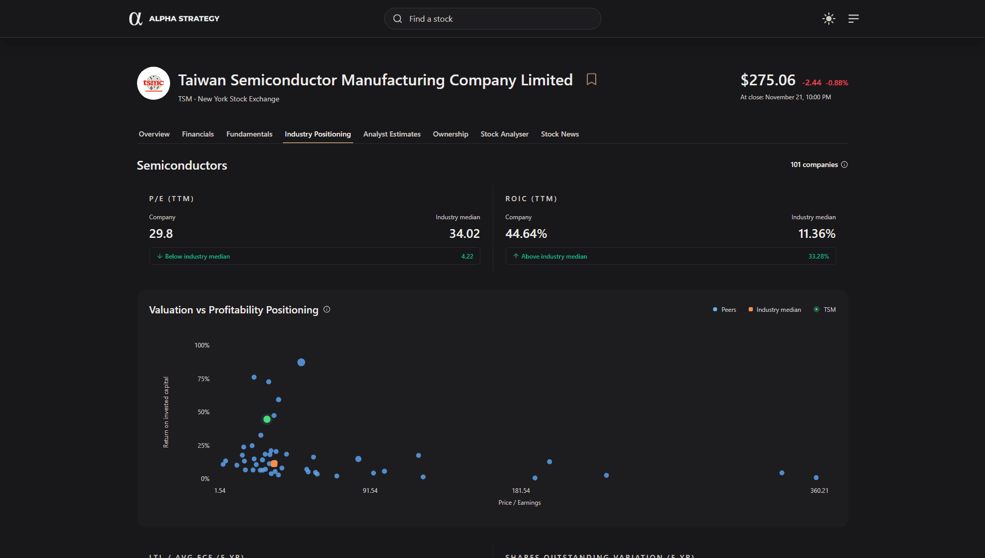Open the info tooltip next to 101 companies
Viewport: 985px width, 558px height.
[x=845, y=164]
